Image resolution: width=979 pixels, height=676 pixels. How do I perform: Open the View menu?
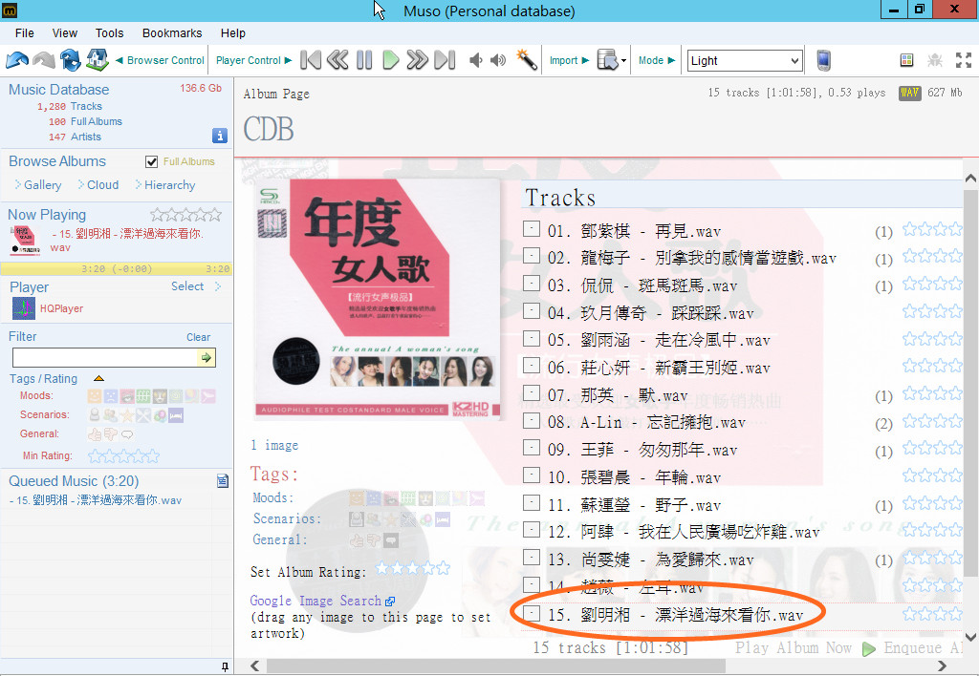[x=64, y=33]
